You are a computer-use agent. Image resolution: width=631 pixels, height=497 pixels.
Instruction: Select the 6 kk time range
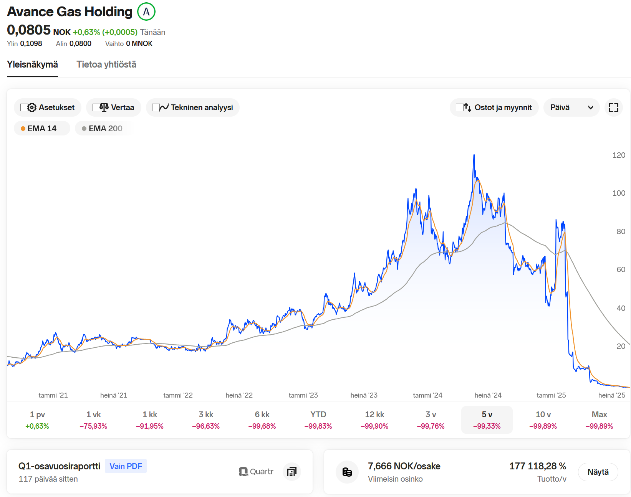point(262,420)
